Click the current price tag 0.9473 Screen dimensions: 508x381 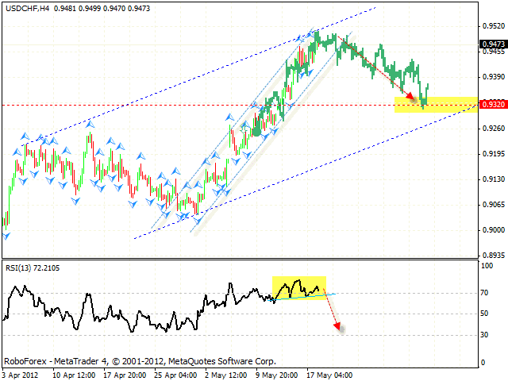(493, 44)
